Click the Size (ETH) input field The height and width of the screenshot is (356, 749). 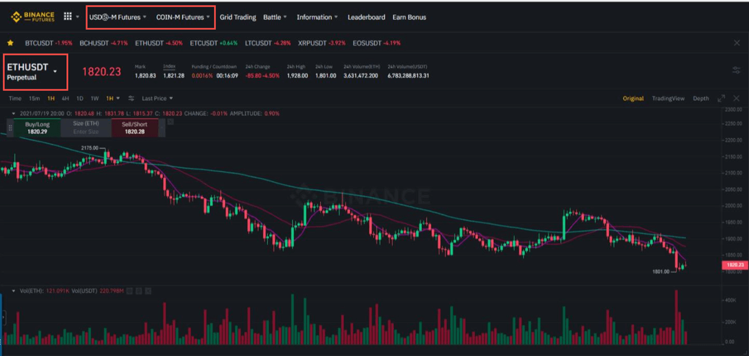pyautogui.click(x=87, y=128)
